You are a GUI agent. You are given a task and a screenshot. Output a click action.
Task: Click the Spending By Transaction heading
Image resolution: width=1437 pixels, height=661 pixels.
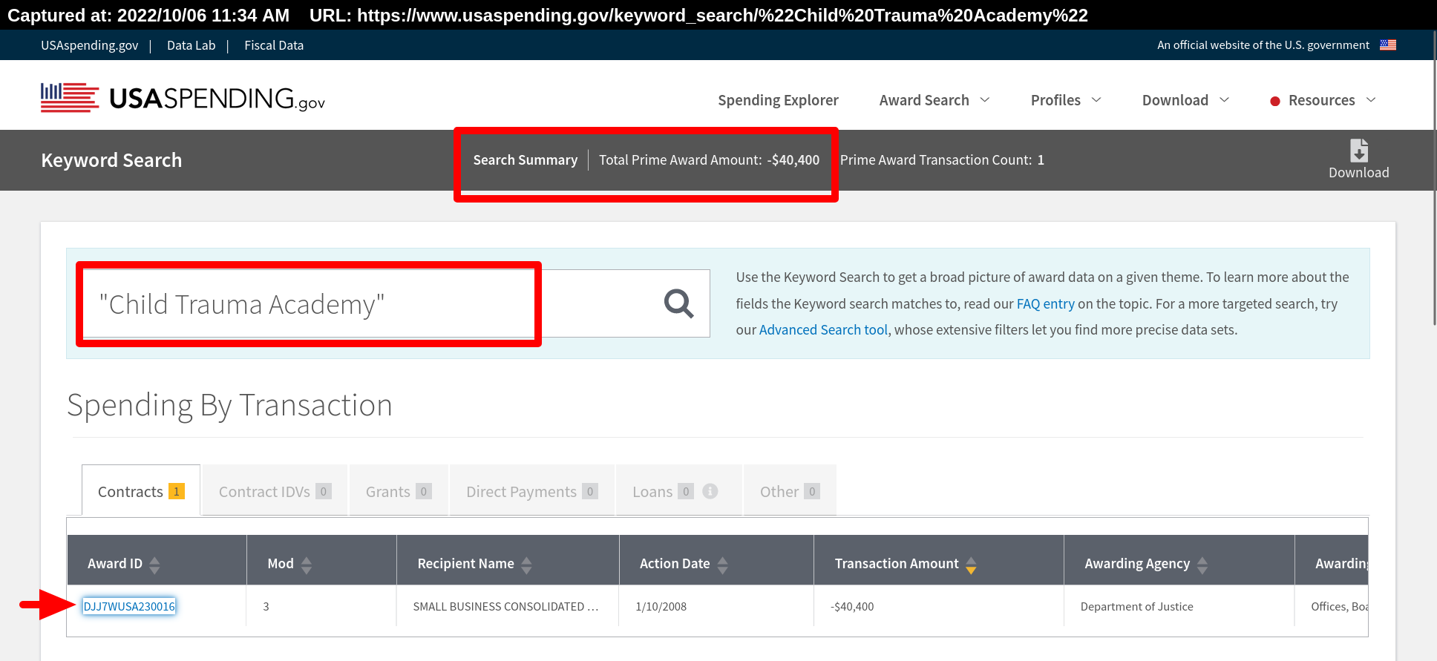pyautogui.click(x=229, y=405)
